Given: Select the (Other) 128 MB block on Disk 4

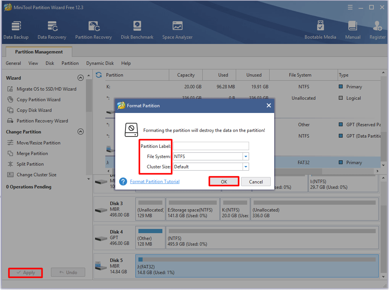Looking at the screenshot, I should coord(150,237).
